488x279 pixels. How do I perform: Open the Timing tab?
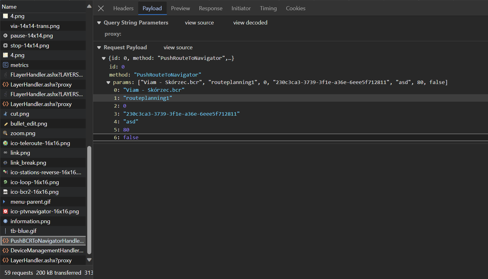pyautogui.click(x=268, y=8)
